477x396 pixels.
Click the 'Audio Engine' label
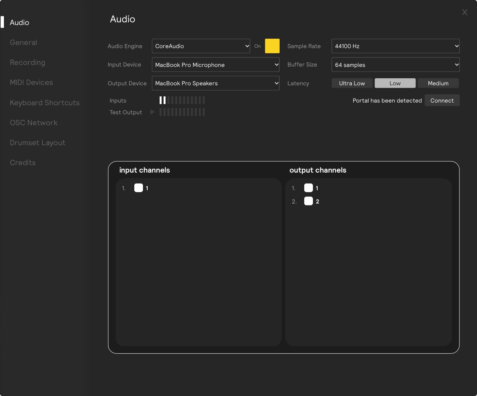[125, 46]
